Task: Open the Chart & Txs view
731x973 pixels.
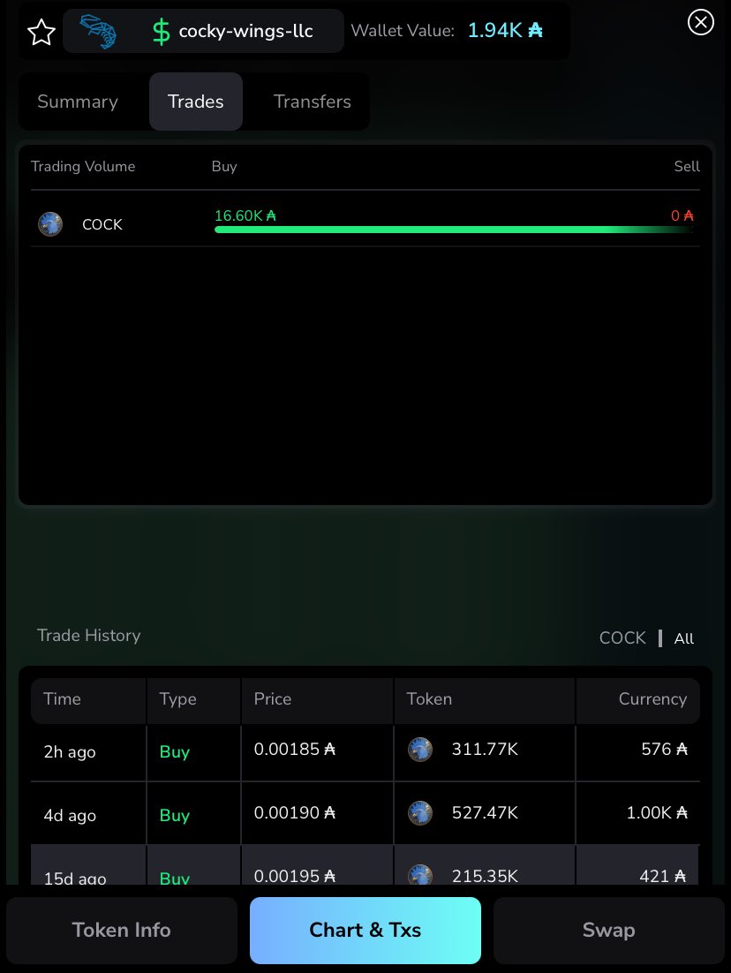Action: point(365,930)
